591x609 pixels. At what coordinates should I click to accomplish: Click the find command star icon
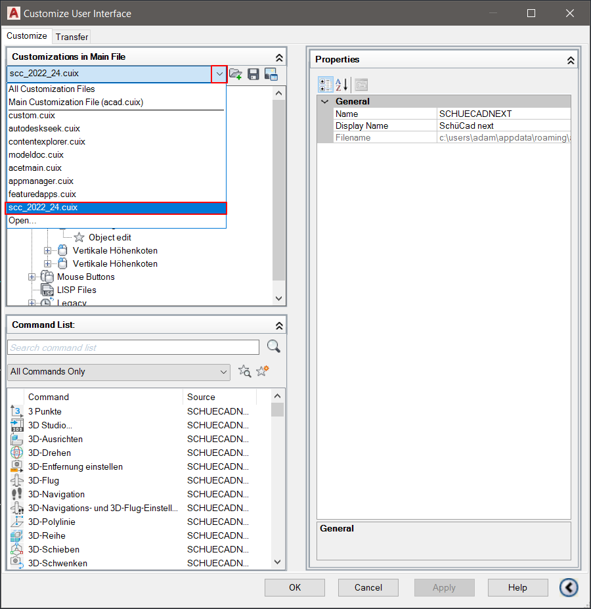coord(244,371)
